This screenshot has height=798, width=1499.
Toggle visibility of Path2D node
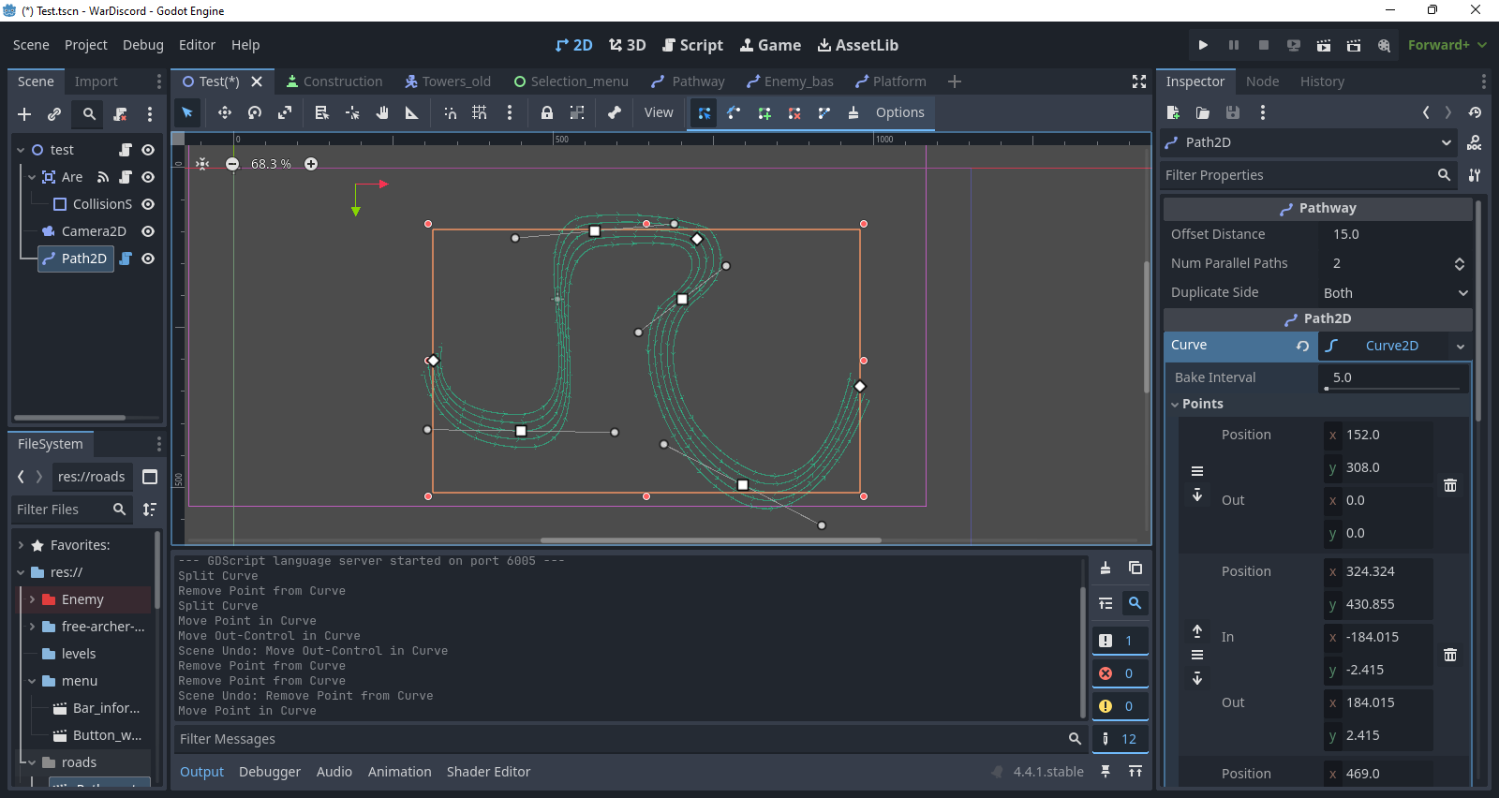(148, 259)
